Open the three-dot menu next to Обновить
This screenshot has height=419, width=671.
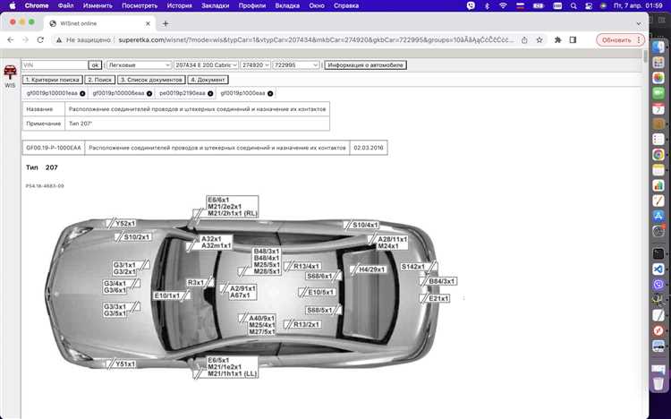pos(639,40)
